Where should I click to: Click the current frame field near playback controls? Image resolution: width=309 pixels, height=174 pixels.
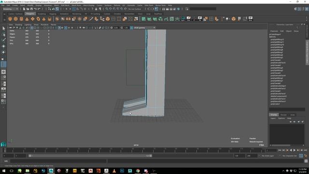point(271,150)
